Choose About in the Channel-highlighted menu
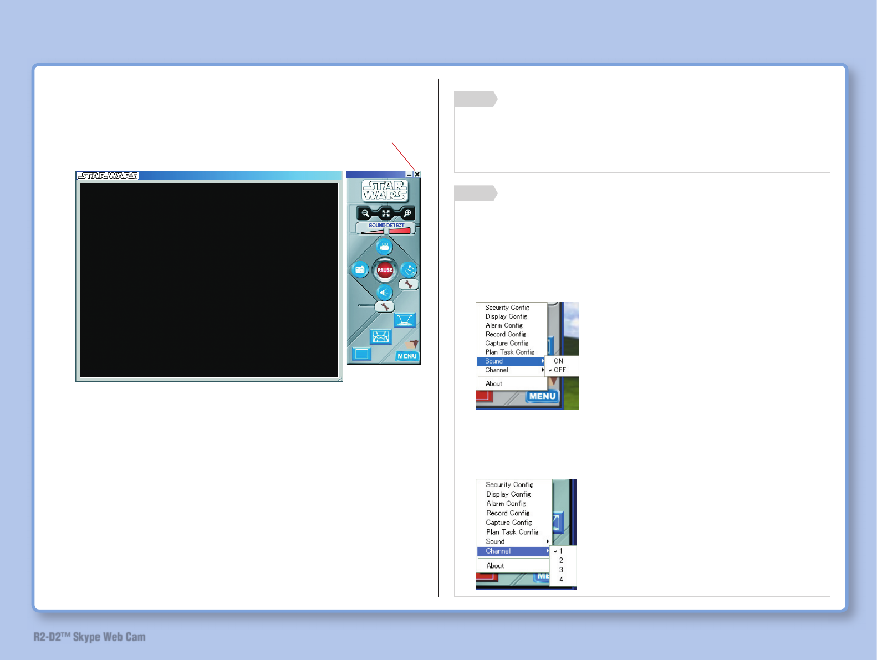Image resolution: width=877 pixels, height=660 pixels. [495, 566]
